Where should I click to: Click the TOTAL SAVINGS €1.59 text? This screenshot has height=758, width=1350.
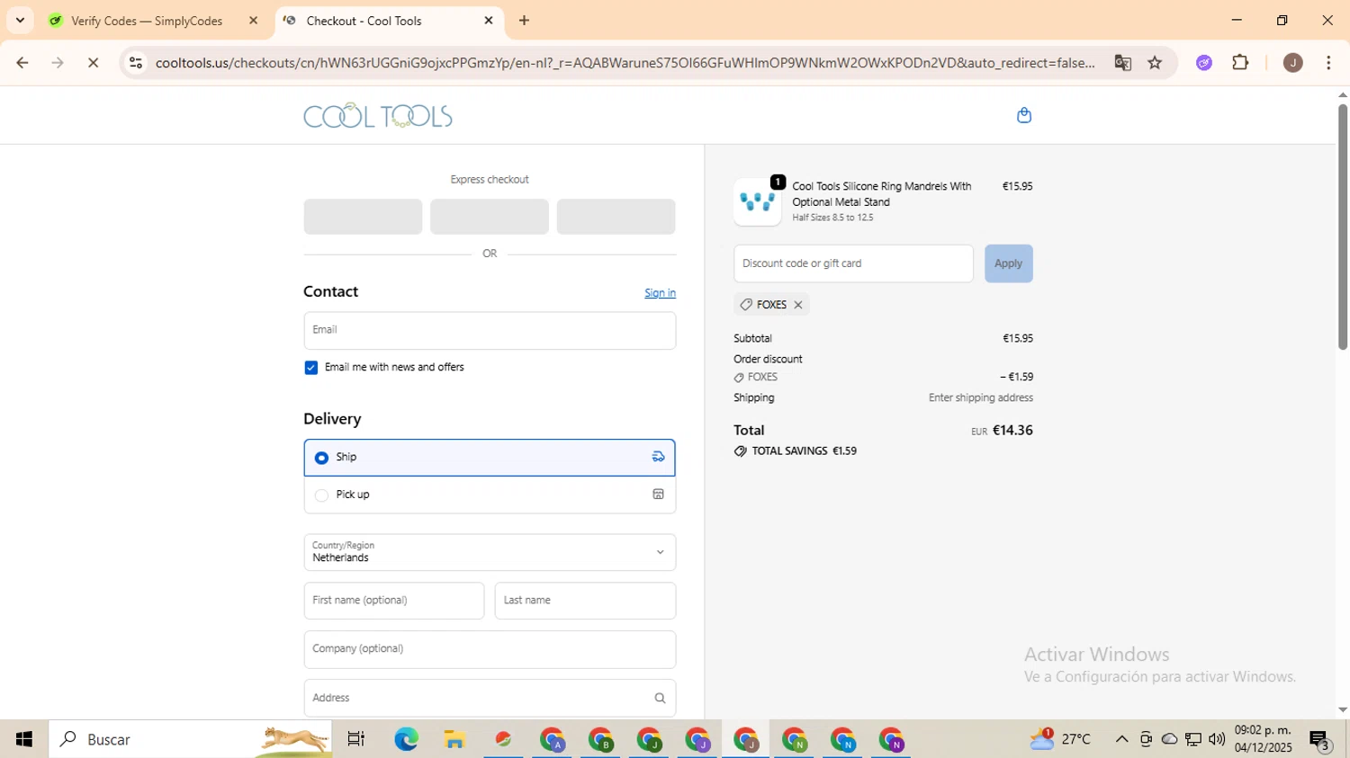[804, 451]
